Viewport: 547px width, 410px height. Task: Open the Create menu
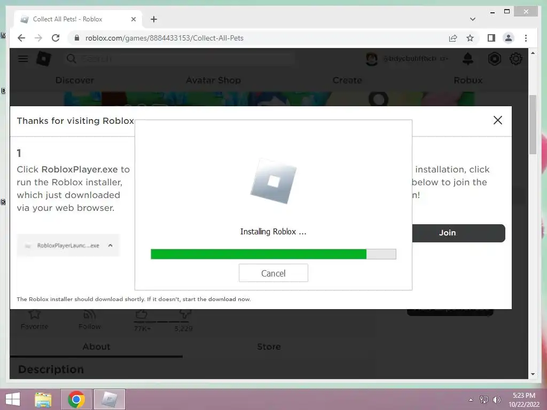[x=347, y=80]
